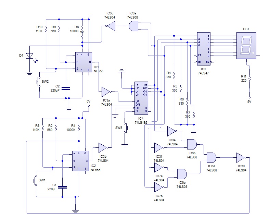The width and height of the screenshot is (270, 217).
Task: Click the "LT" pin on IC5
Action: tap(200, 56)
